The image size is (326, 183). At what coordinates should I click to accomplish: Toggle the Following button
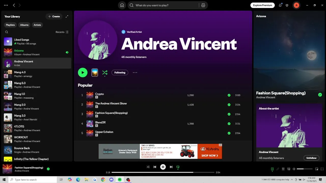(x=120, y=73)
